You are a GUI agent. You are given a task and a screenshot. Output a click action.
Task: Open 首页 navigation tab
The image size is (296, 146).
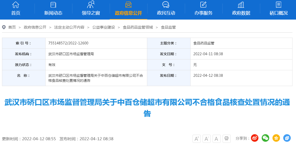pyautogui.click(x=16, y=13)
